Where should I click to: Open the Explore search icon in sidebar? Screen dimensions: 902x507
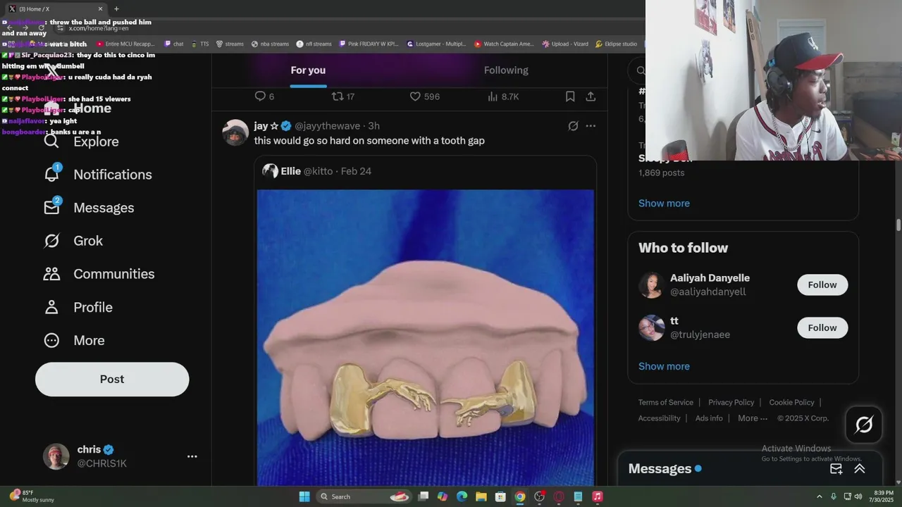pyautogui.click(x=51, y=142)
